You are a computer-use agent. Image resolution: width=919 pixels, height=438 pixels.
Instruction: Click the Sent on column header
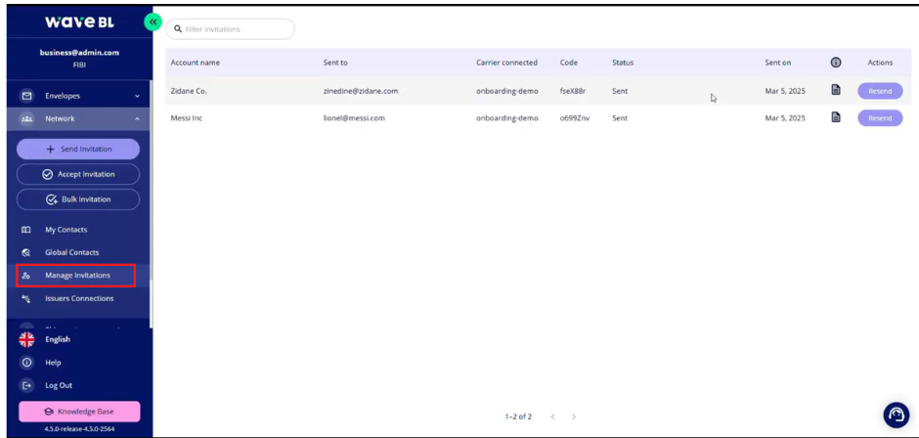coord(778,63)
